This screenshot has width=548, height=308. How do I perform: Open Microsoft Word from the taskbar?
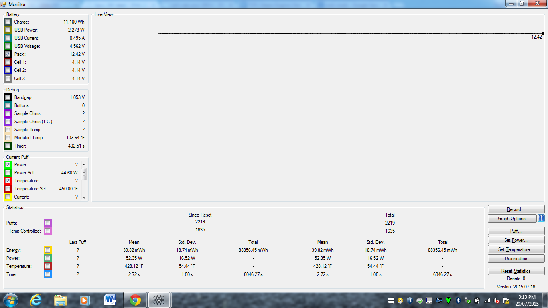tap(110, 300)
